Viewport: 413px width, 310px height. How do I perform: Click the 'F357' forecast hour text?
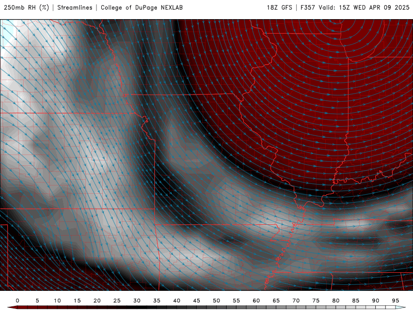click(x=308, y=8)
